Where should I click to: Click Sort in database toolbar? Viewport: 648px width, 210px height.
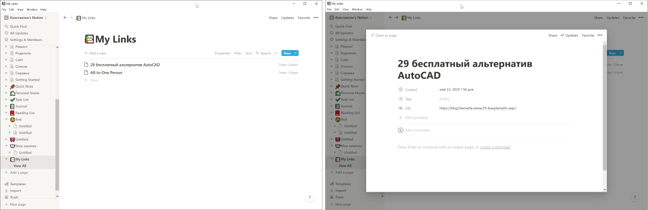(x=248, y=53)
